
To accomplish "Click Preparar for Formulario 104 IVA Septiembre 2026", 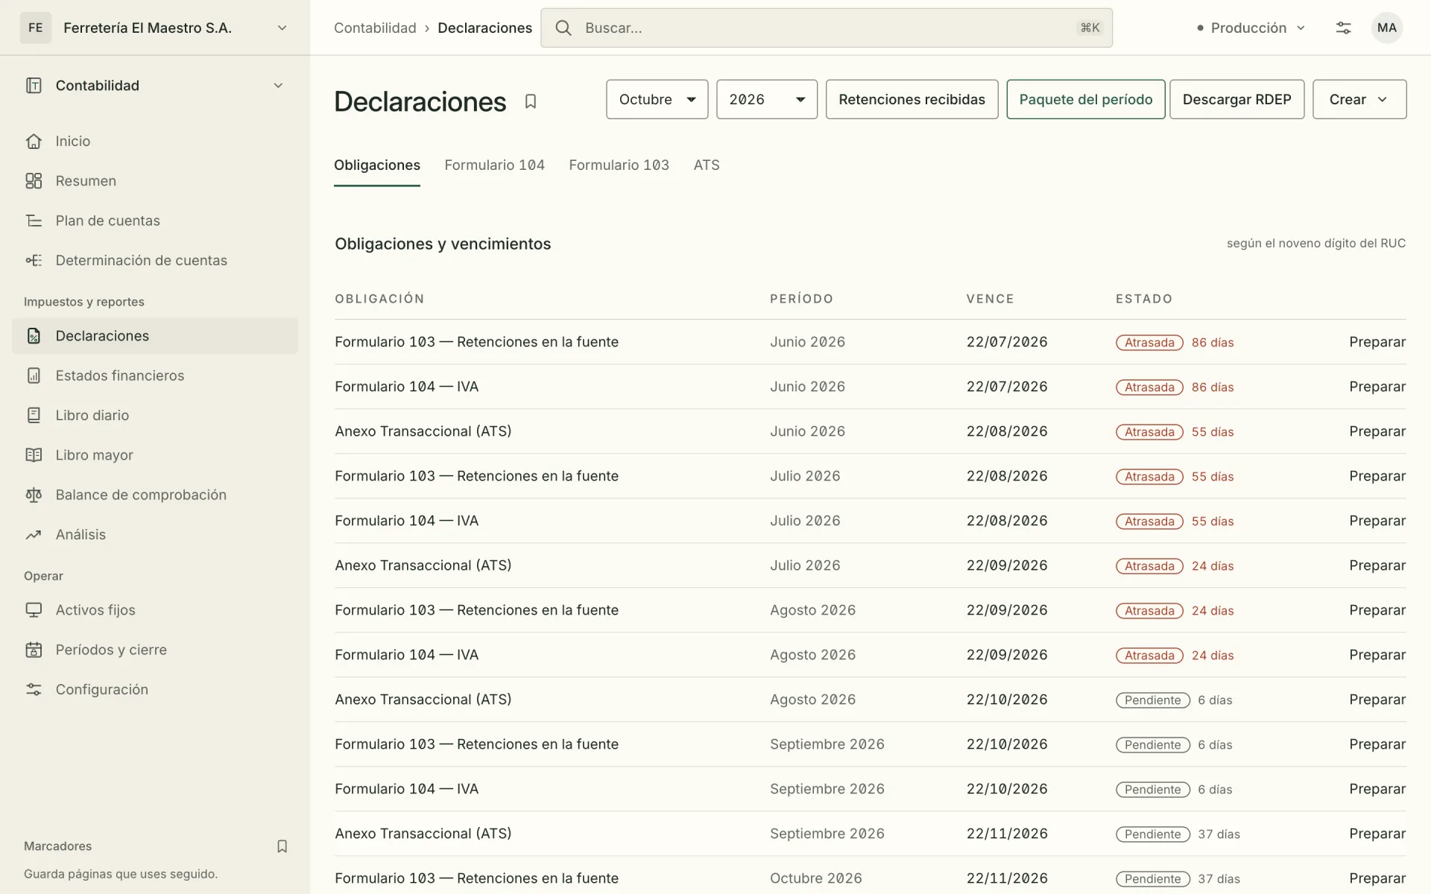I will pos(1377,789).
